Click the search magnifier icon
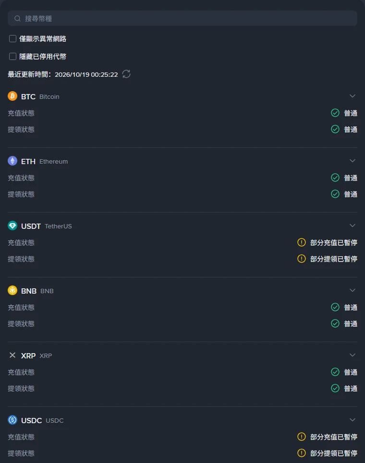Screen dimensions: 365x463 [x=17, y=19]
